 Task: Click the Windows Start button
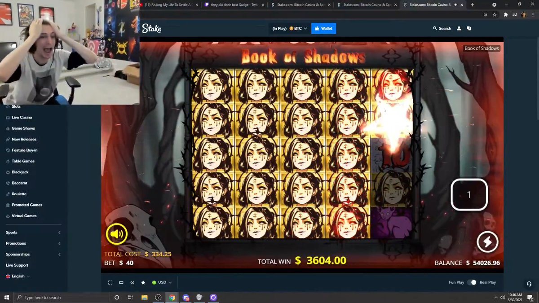pyautogui.click(x=7, y=297)
